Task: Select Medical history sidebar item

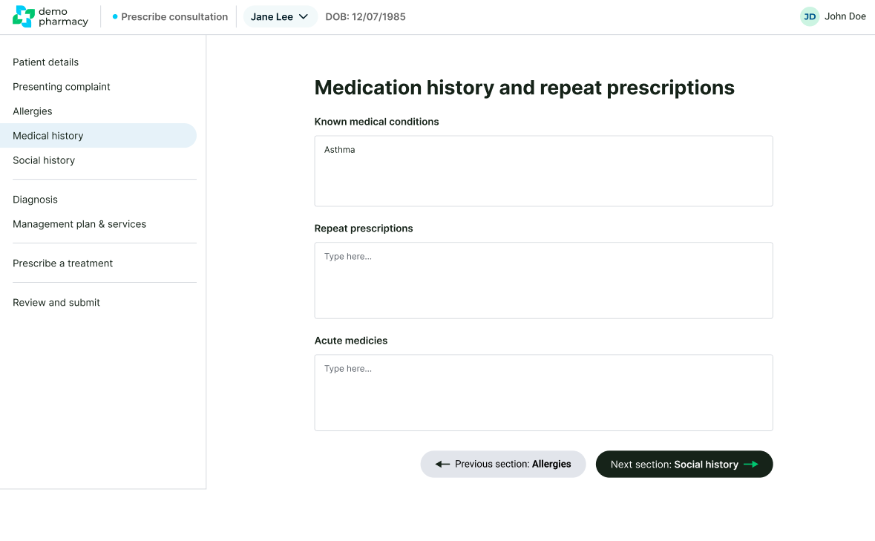Action: point(48,136)
